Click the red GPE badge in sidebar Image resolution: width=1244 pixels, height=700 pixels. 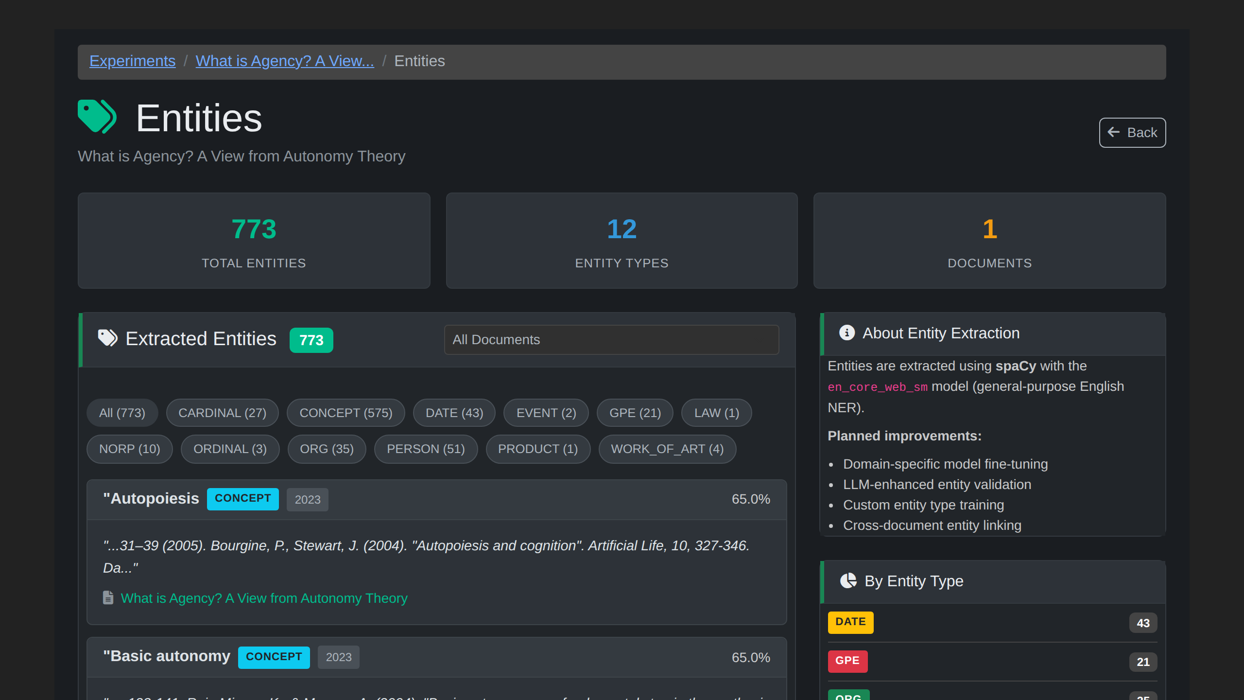847,661
